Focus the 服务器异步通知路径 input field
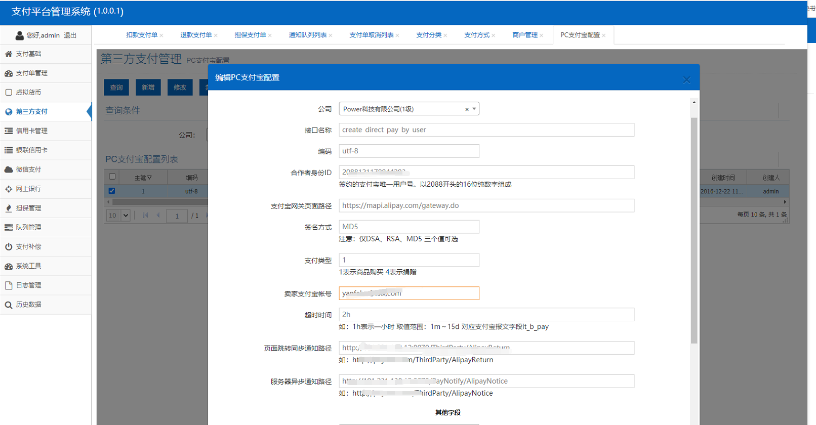This screenshot has height=425, width=816. 486,381
